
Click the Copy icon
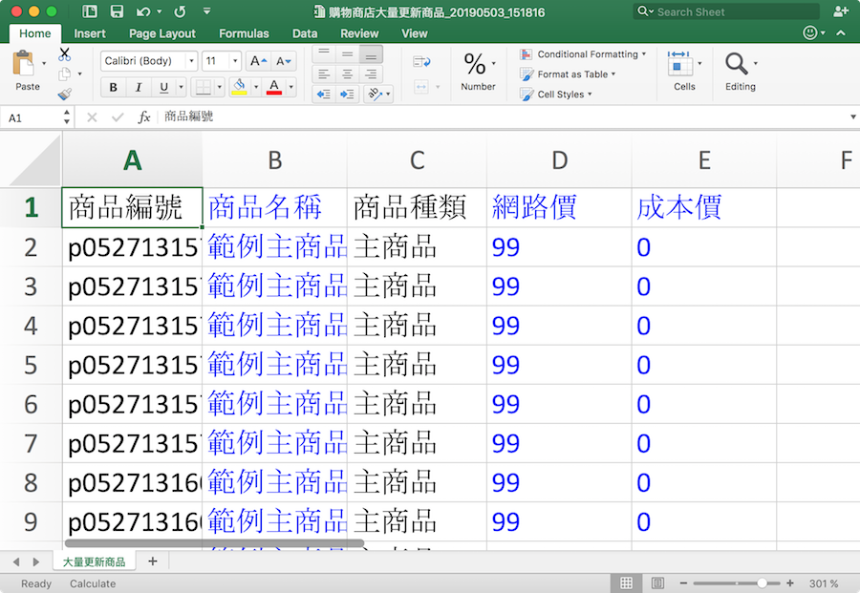pyautogui.click(x=65, y=74)
